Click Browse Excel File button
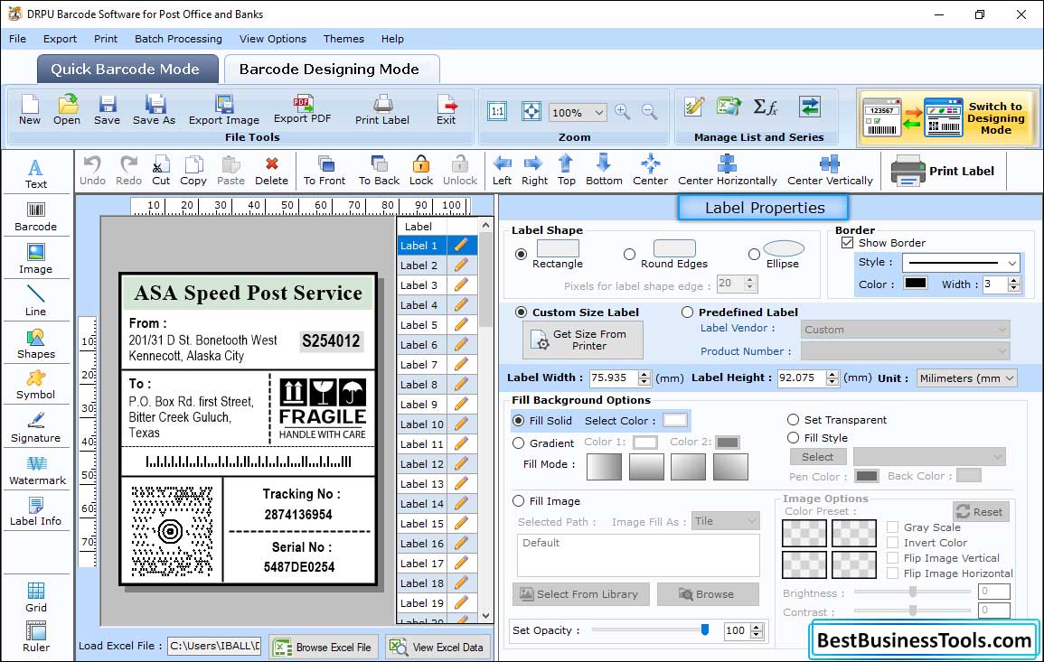The height and width of the screenshot is (662, 1044). click(324, 647)
